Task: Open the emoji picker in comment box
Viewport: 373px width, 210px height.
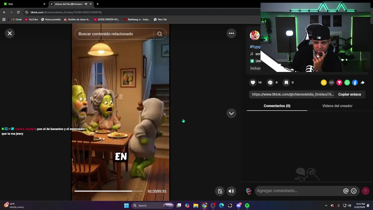Action: 354,191
